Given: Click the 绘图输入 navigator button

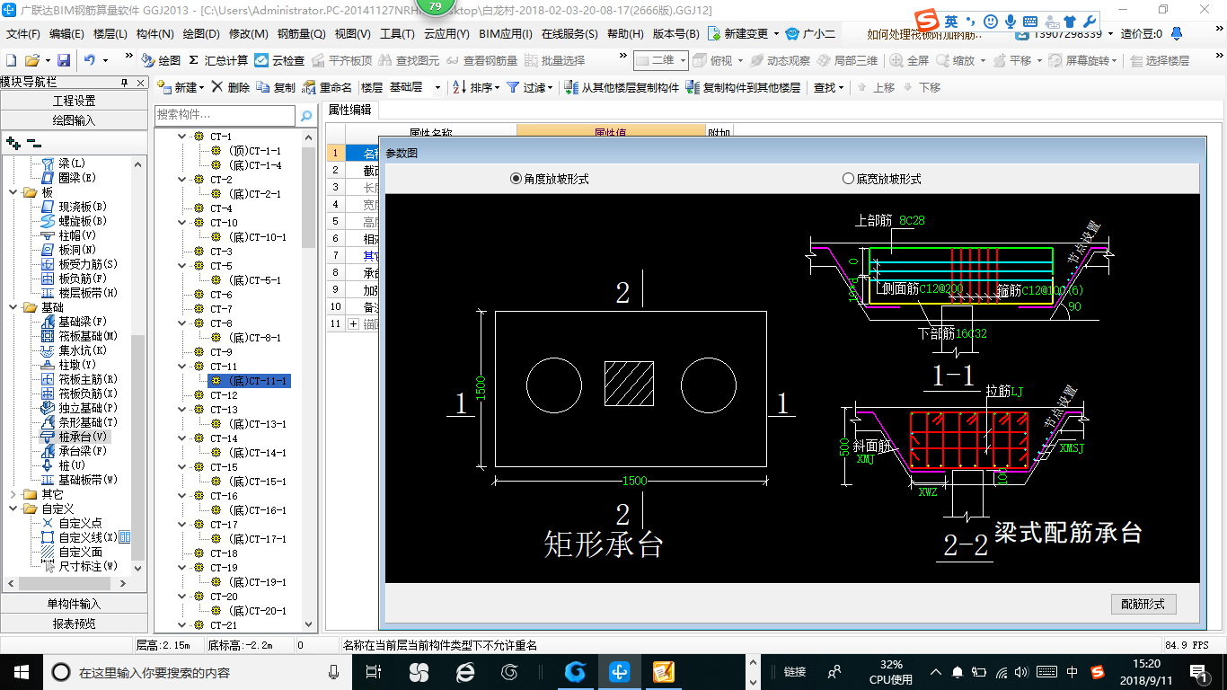Looking at the screenshot, I should (74, 119).
